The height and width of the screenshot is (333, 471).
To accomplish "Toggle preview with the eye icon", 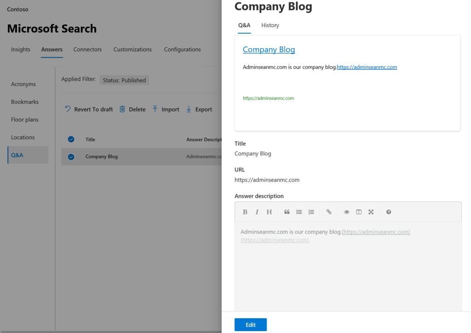I will point(347,212).
